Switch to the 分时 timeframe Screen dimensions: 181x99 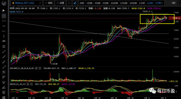[x=82, y=3]
